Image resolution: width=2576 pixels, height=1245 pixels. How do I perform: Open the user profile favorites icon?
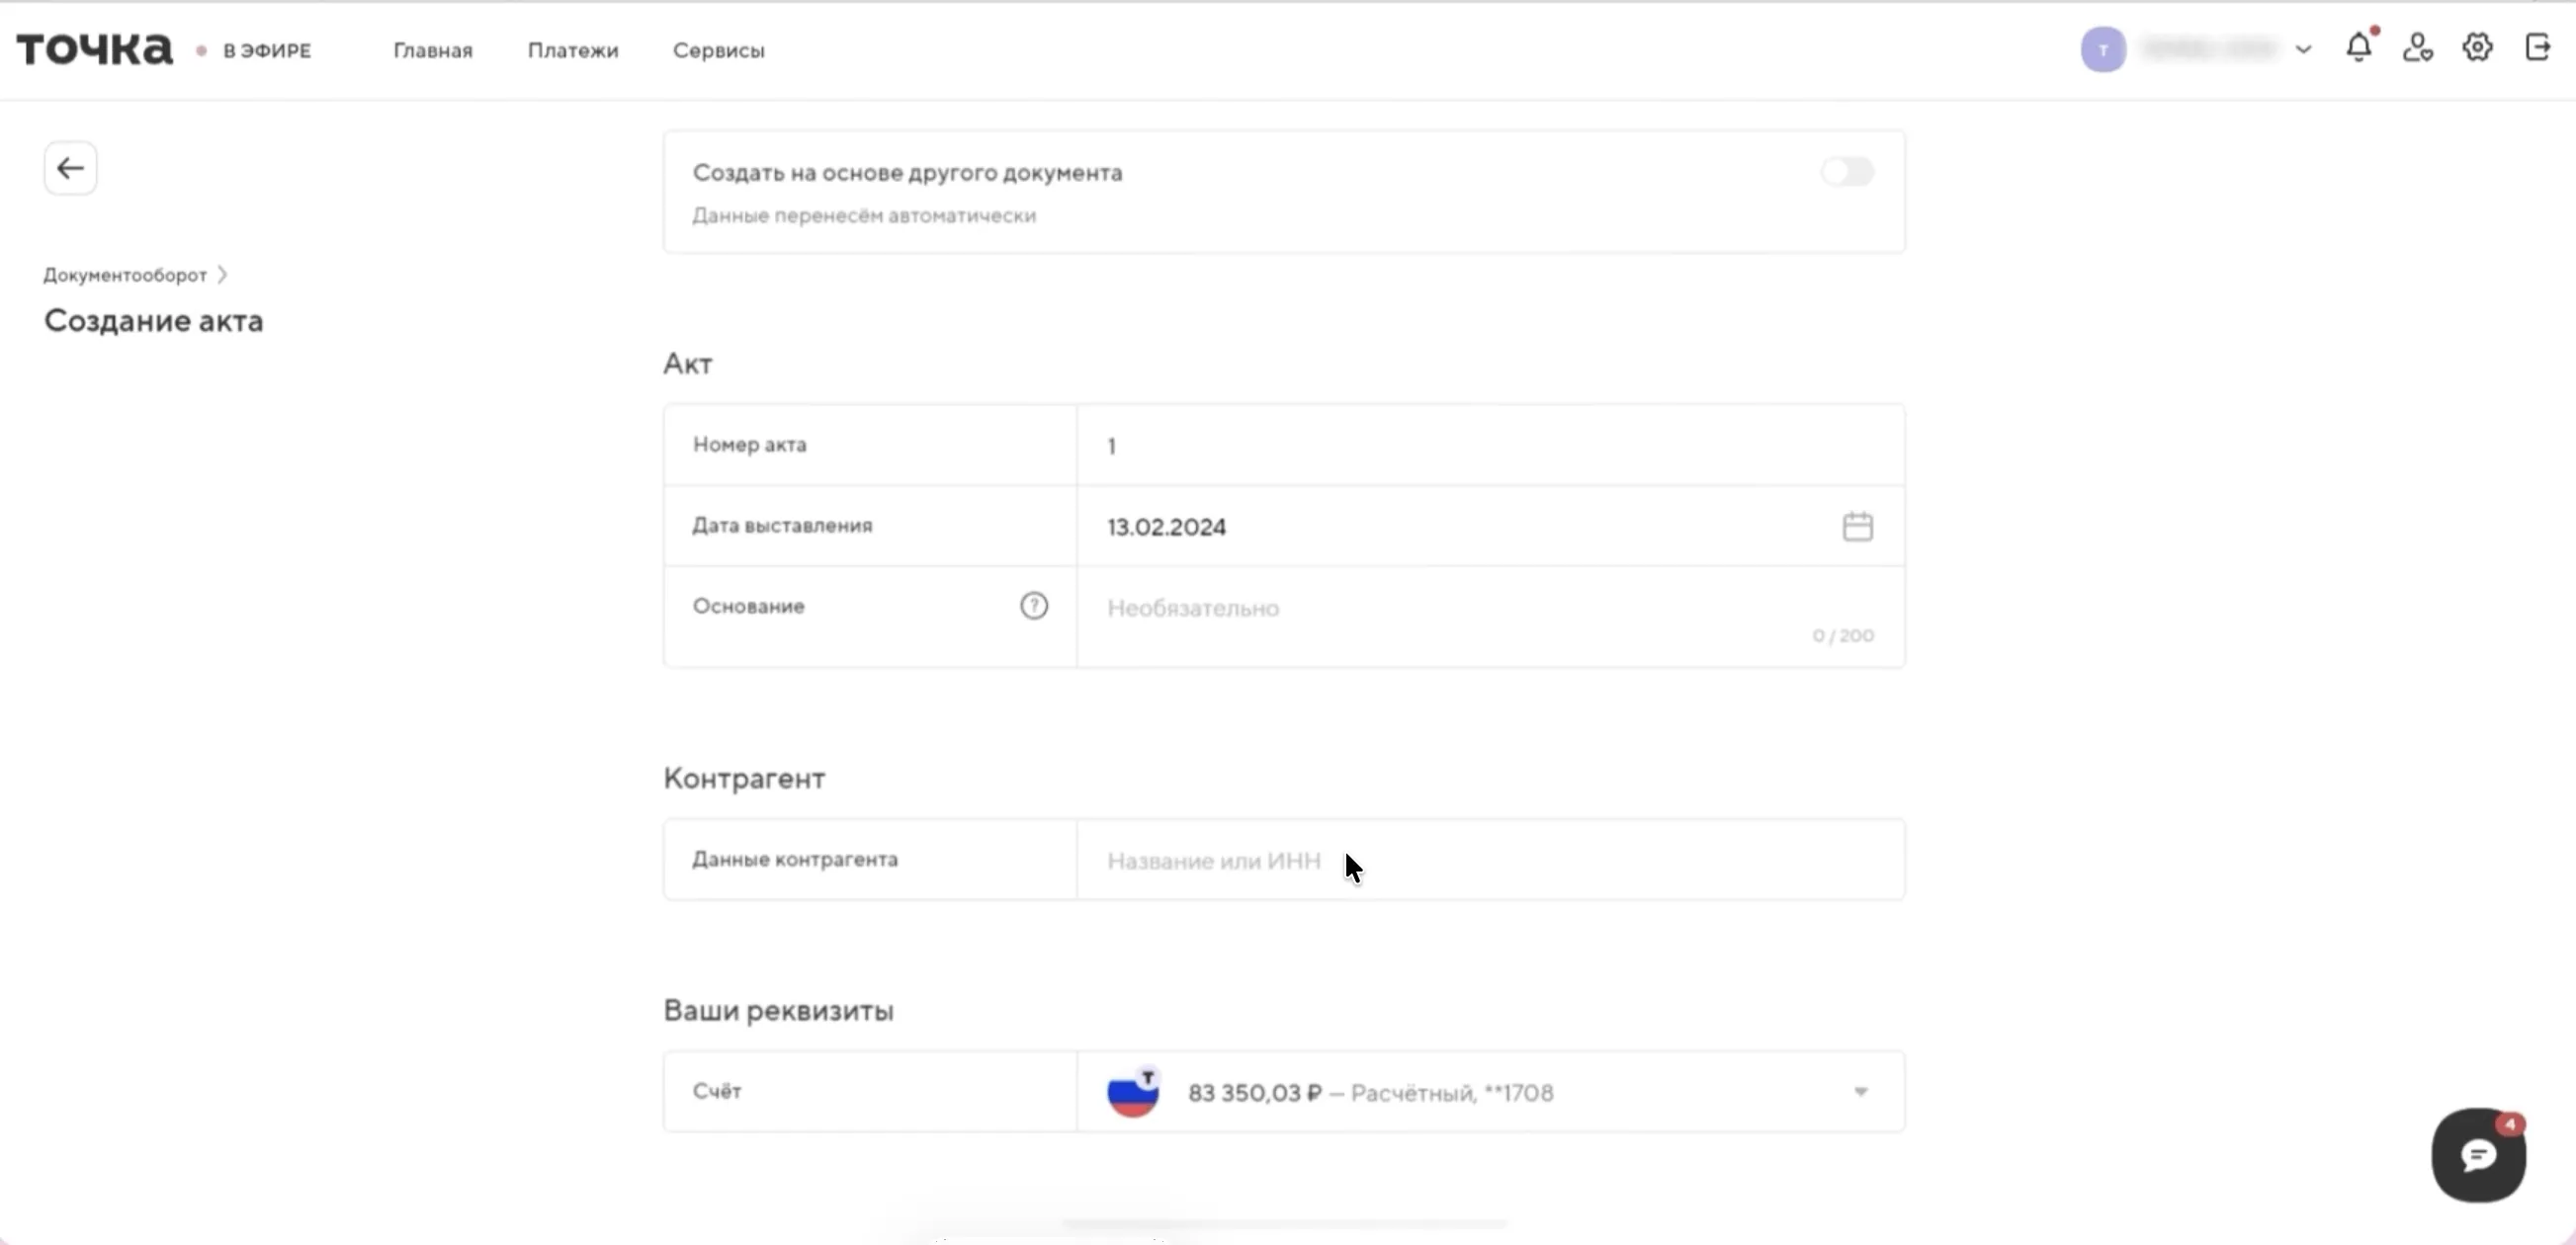(2417, 48)
